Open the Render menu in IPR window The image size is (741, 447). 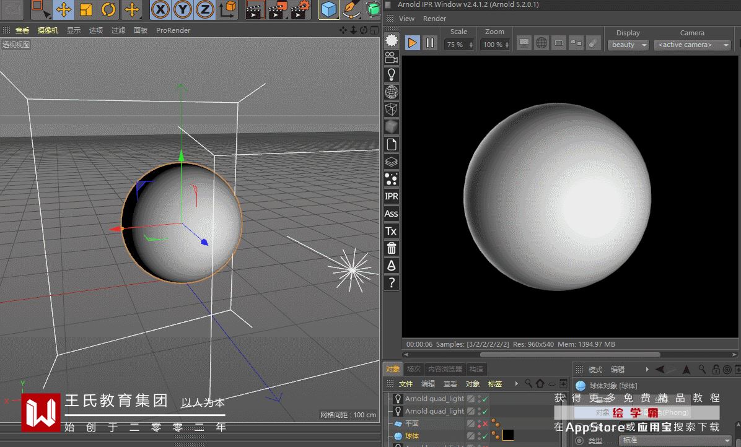434,19
